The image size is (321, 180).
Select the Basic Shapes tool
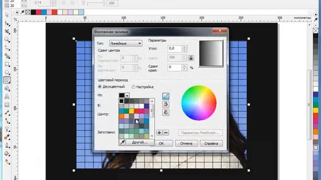click(7, 88)
